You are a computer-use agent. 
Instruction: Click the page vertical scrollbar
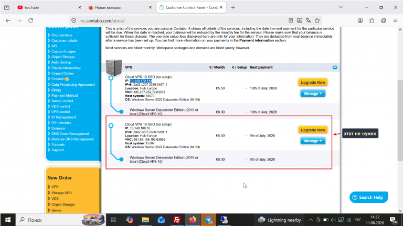coord(400,120)
